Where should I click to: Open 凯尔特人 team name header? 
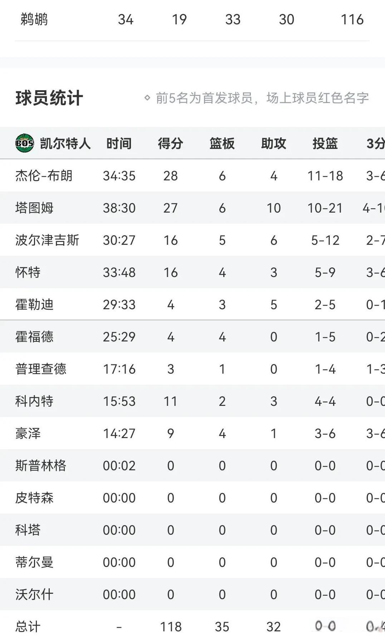[65, 144]
